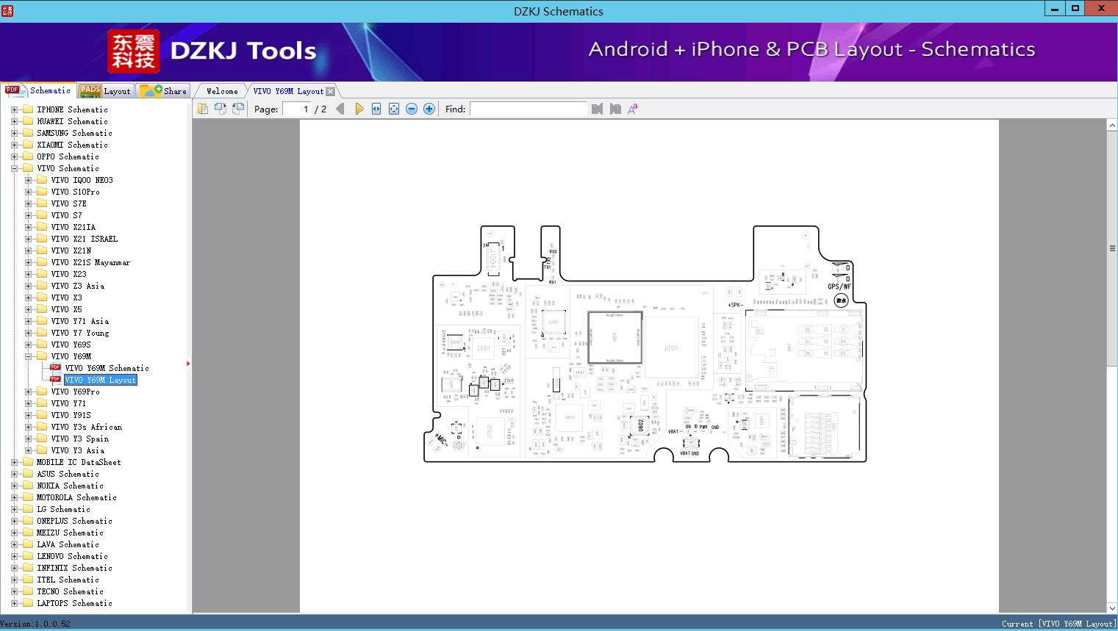This screenshot has height=631, width=1118.
Task: Close the VIVO Y69M Layout tab
Action: 330,91
